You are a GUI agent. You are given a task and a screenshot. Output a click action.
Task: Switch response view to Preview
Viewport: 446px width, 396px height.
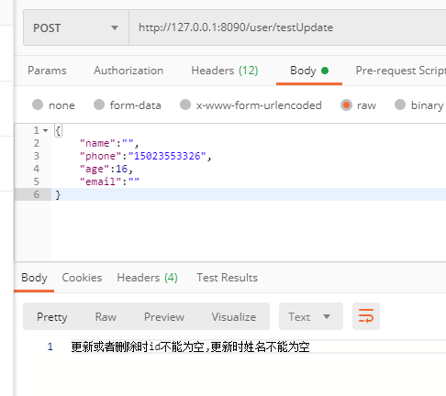coord(164,316)
